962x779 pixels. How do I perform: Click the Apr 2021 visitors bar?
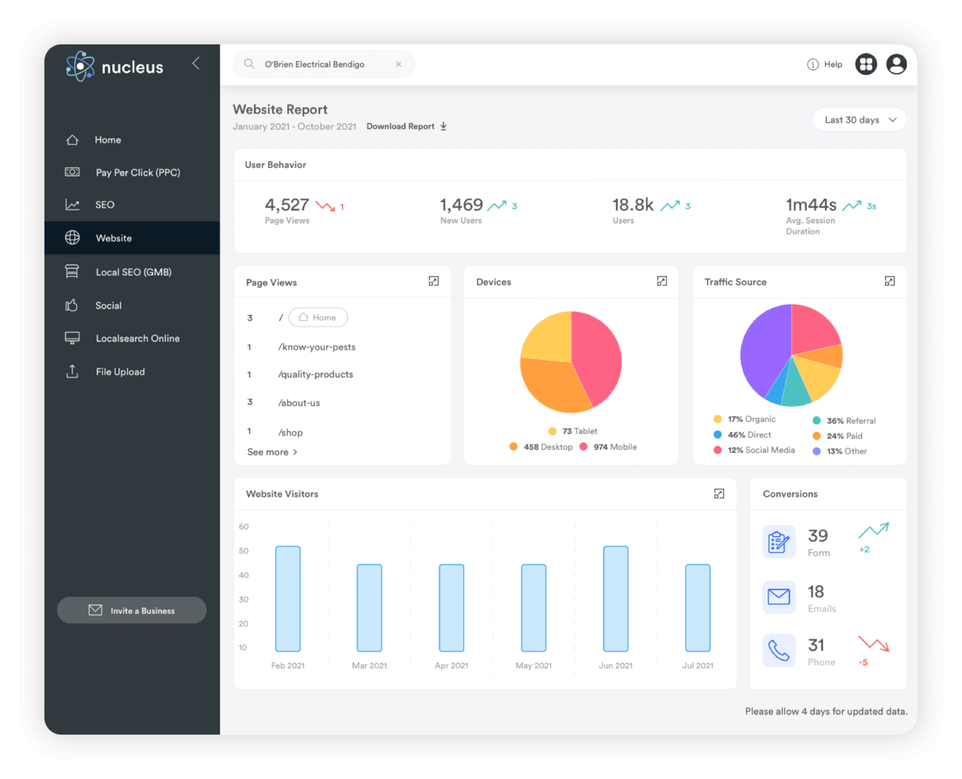(452, 608)
